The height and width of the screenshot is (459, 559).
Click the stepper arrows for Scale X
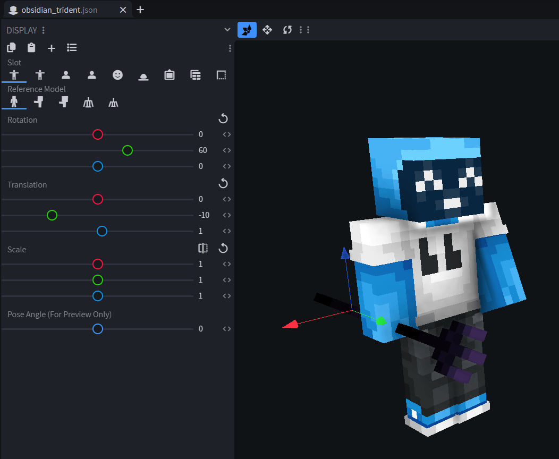227,264
